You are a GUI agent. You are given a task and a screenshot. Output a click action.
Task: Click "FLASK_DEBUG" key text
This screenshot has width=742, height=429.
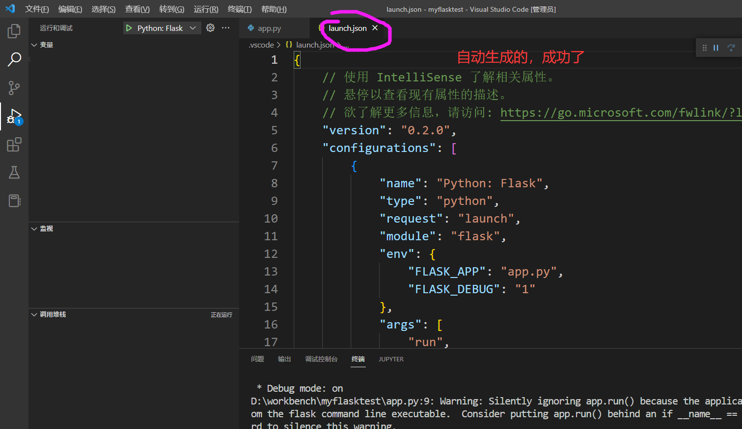pos(454,289)
